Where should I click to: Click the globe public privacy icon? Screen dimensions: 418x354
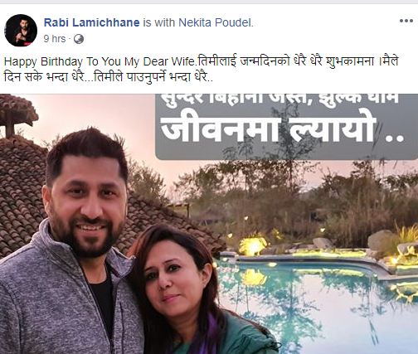[x=79, y=39]
